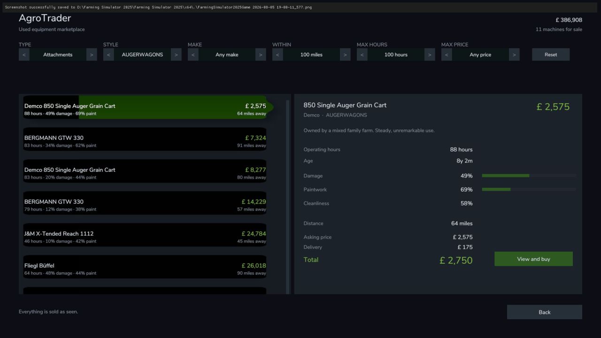
Task: Click 'Demco · AUGERWAGONS' subtitle in details
Action: (335, 115)
